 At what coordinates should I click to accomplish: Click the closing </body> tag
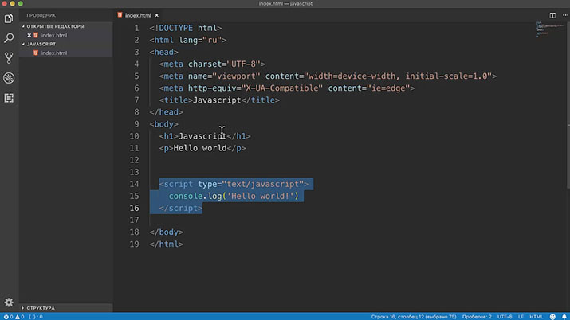(166, 232)
